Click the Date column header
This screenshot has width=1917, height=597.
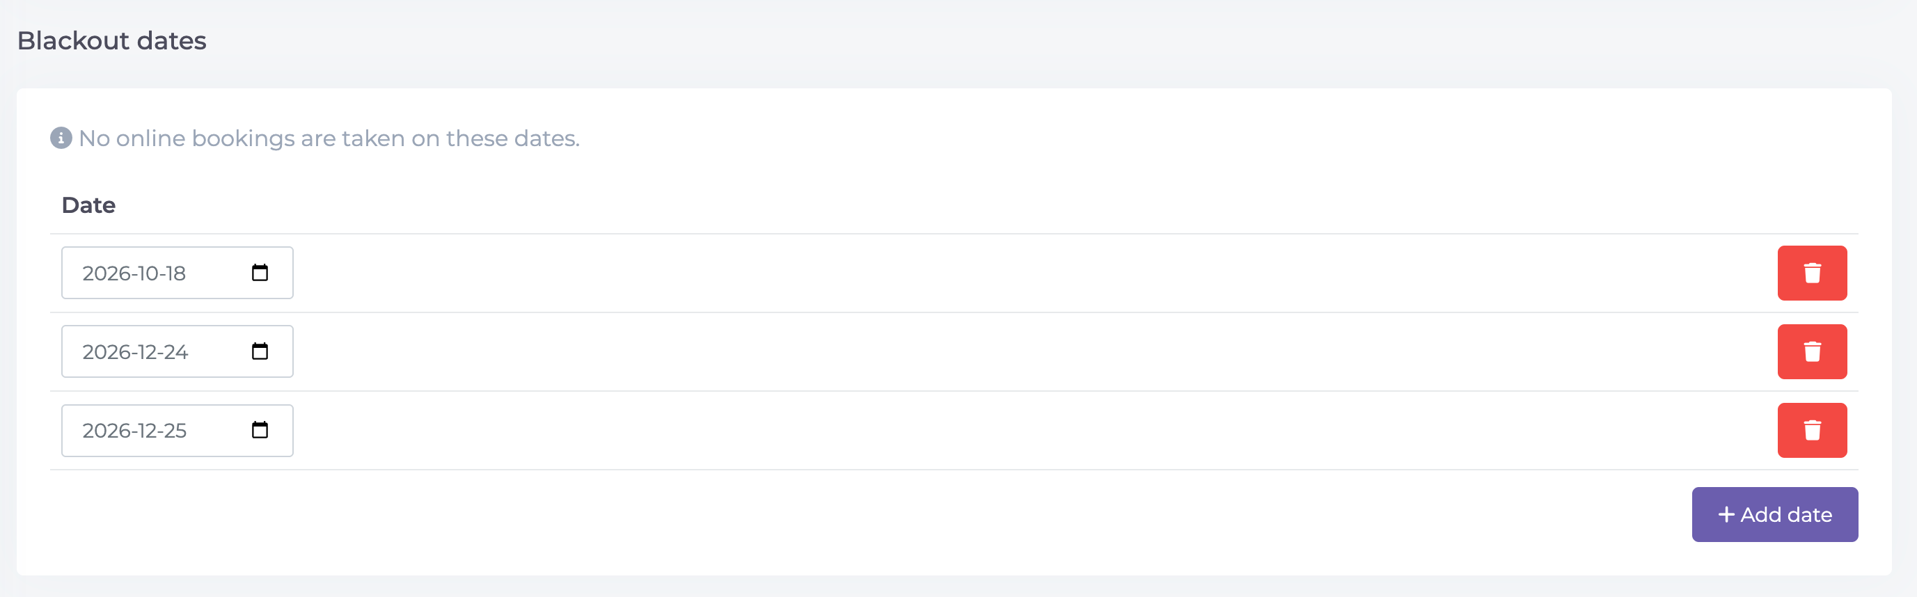[x=88, y=205]
